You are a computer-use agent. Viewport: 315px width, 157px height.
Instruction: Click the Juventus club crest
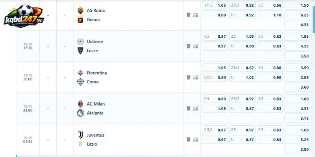click(80, 135)
